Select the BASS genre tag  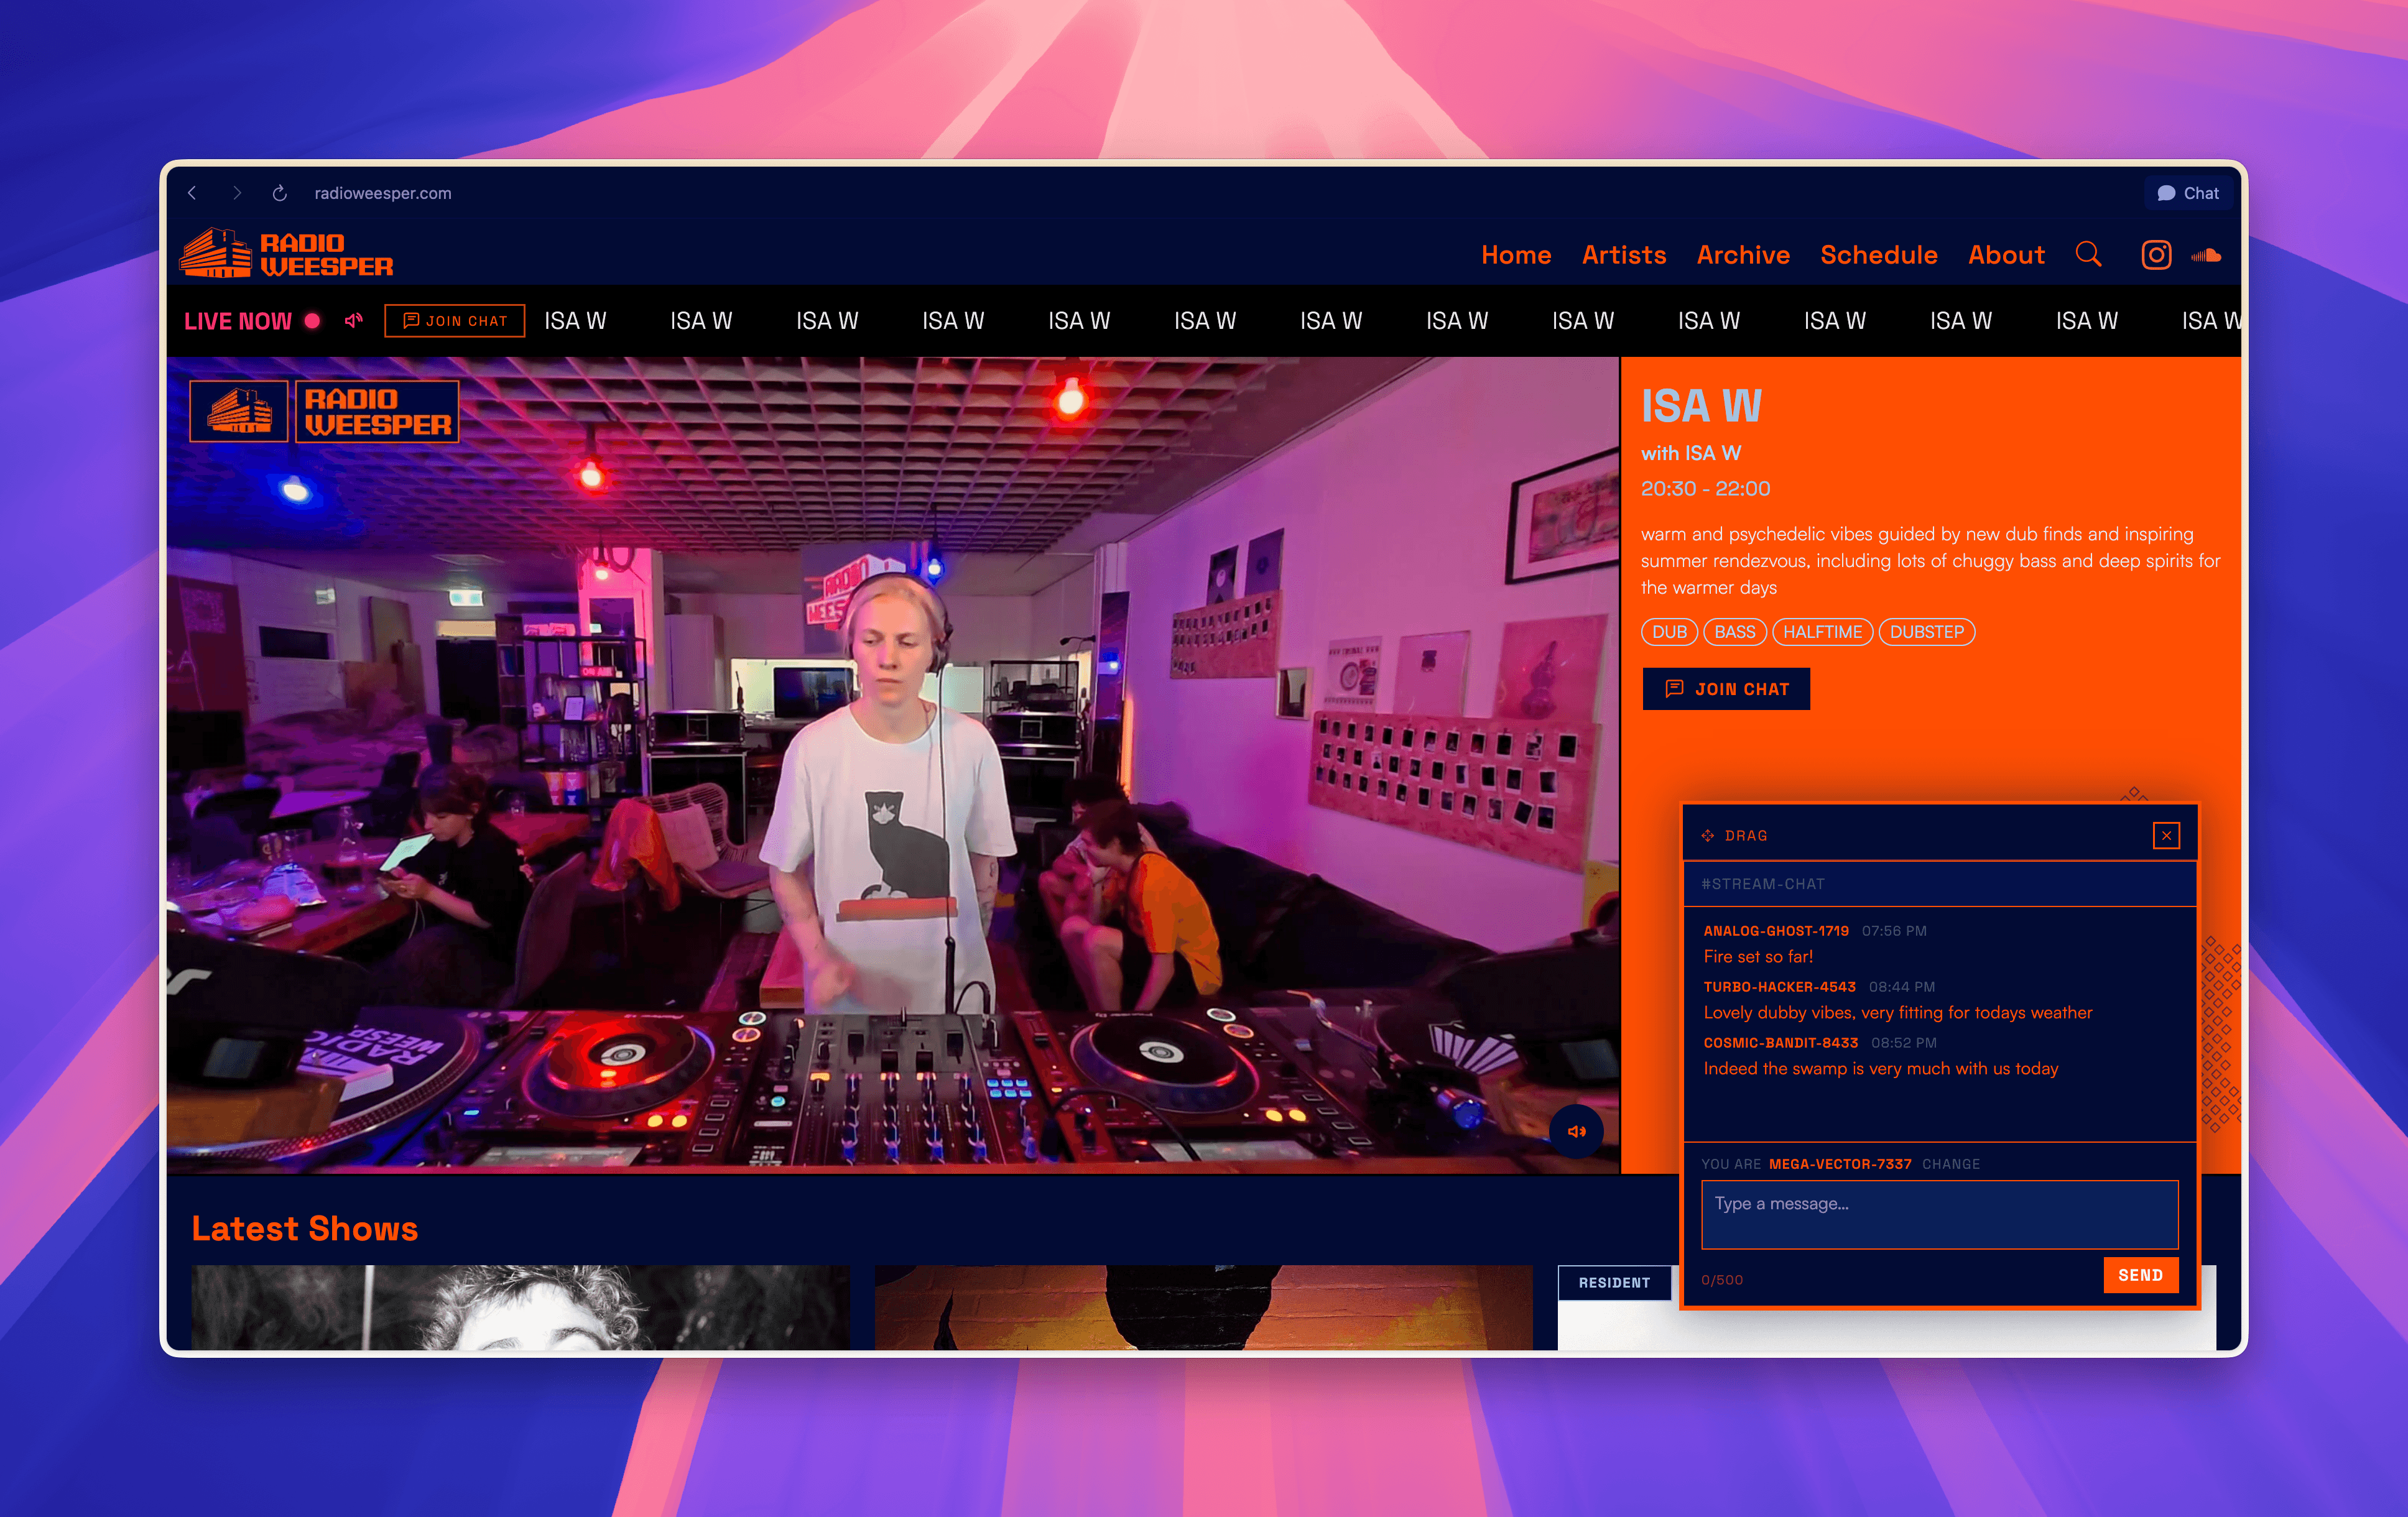point(1735,632)
